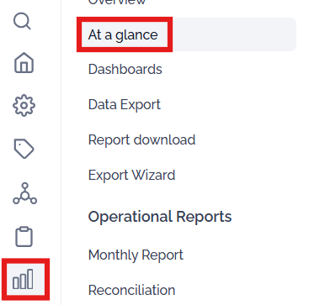Open the partially visible Overview item
The image size is (309, 305).
coord(117,3)
